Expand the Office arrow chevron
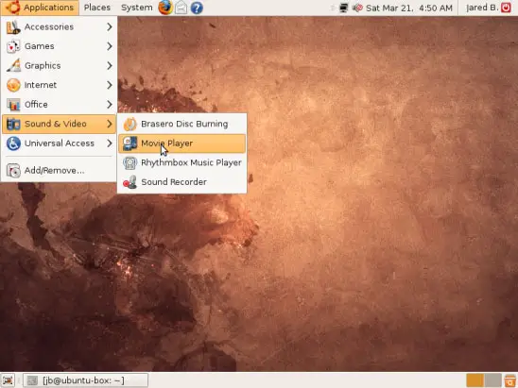This screenshot has height=388, width=518. (x=110, y=105)
